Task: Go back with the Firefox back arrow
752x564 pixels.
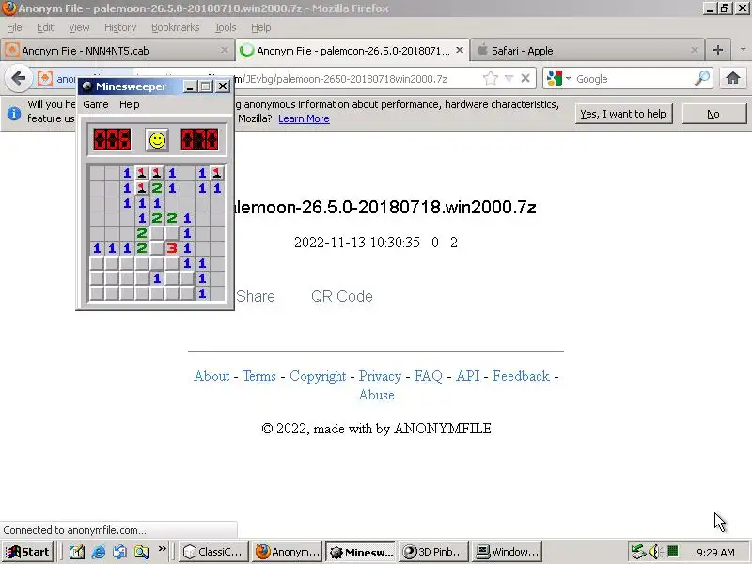Action: coord(18,78)
